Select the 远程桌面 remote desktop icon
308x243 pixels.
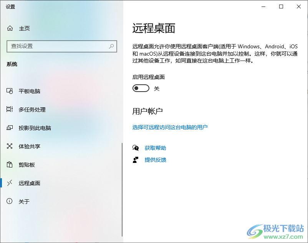[9, 183]
